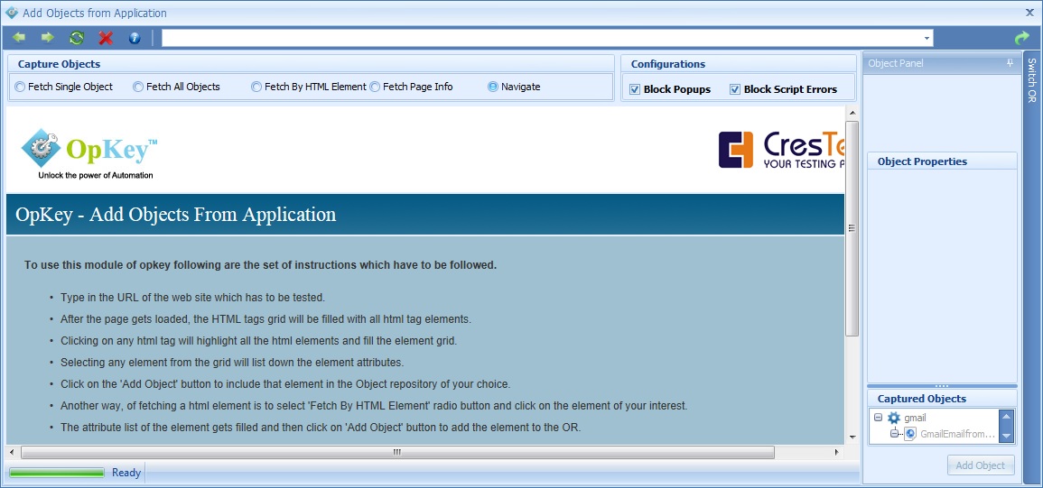This screenshot has width=1043, height=488.
Task: Click the horizontal scrollbar thumb of page
Action: [x=397, y=452]
